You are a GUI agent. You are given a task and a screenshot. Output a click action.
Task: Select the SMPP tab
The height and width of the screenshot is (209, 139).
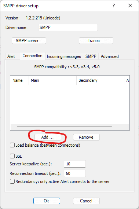pyautogui.click(x=91, y=56)
